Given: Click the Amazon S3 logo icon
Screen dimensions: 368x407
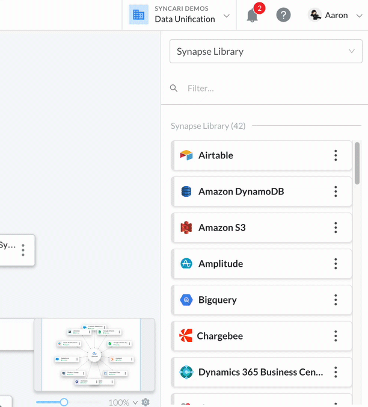Looking at the screenshot, I should 186,228.
